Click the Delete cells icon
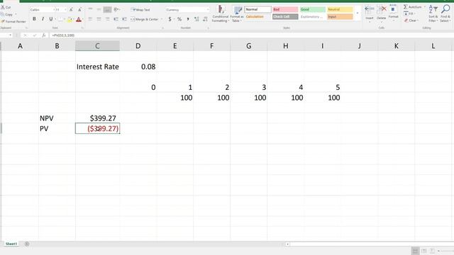The image size is (454, 255). (x=382, y=9)
